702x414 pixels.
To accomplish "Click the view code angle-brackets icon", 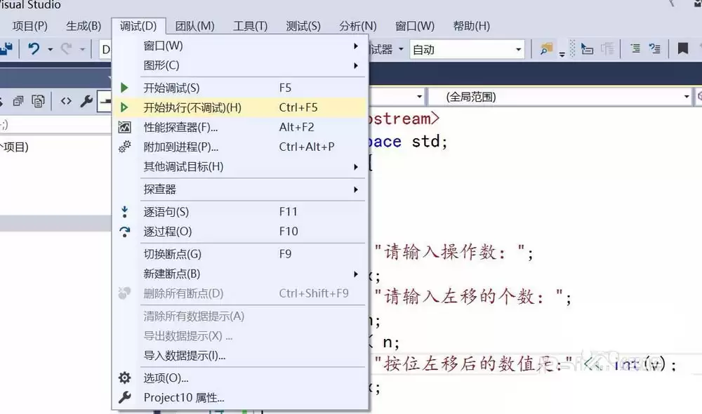I will pos(66,102).
